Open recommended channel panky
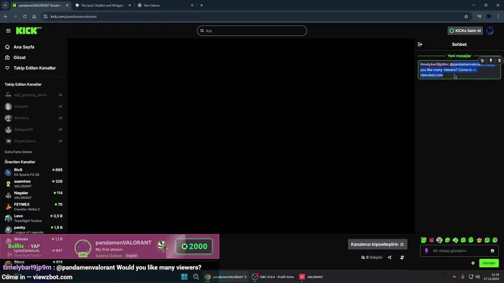This screenshot has width=504, height=283. coord(33,230)
